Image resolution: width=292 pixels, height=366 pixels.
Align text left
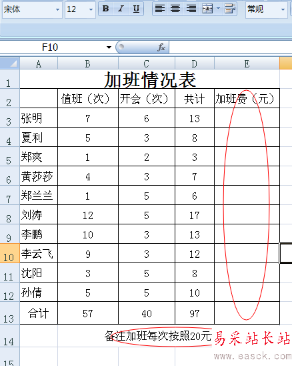pyautogui.click(x=160, y=9)
